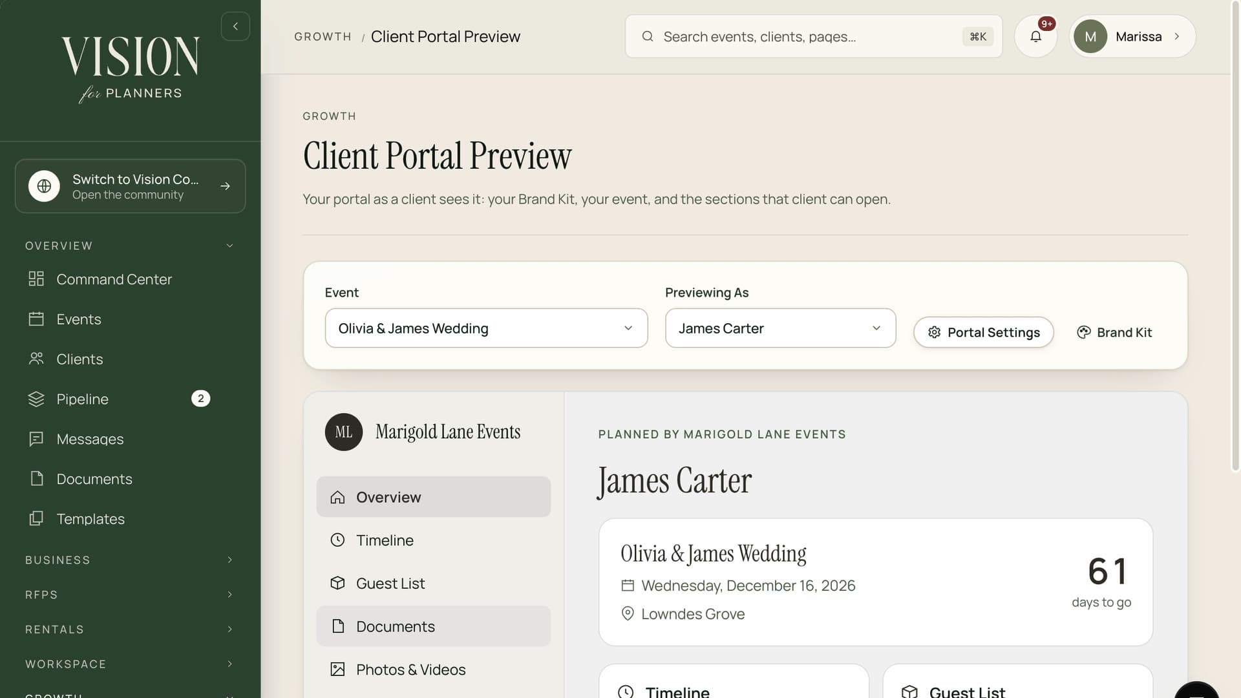
Task: Click the portal Guest List box icon
Action: (x=337, y=584)
